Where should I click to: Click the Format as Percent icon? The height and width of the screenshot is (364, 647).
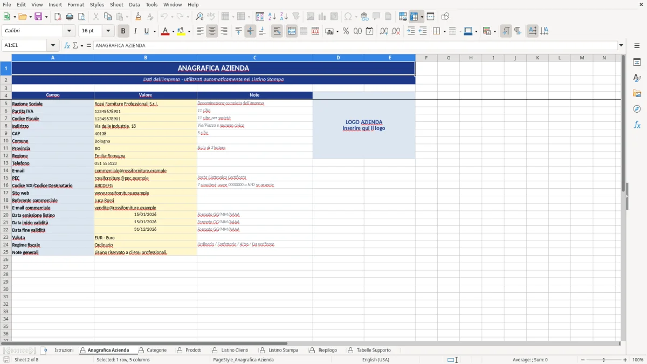click(x=346, y=31)
